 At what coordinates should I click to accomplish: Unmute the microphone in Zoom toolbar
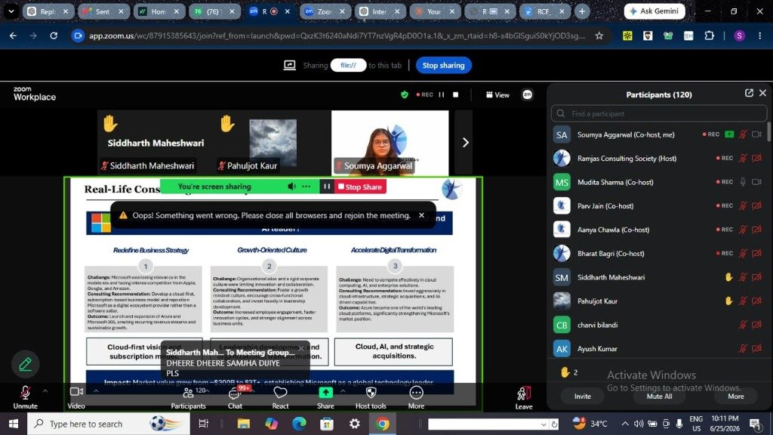coord(25,397)
